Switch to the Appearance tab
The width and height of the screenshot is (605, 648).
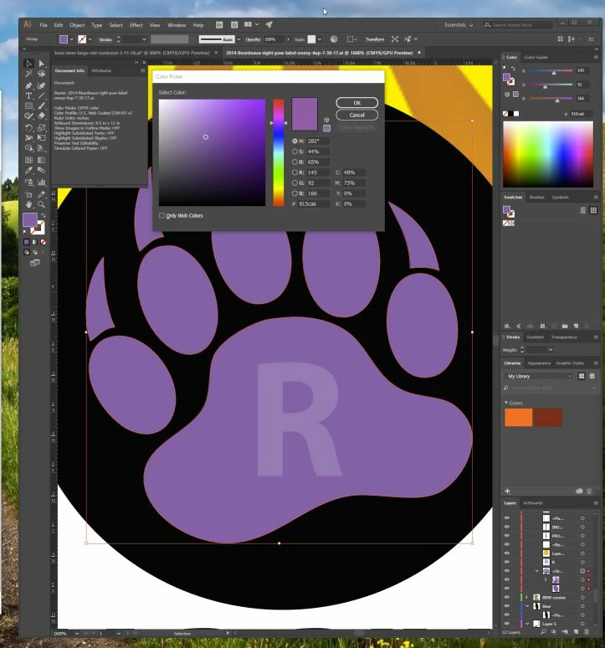point(539,363)
